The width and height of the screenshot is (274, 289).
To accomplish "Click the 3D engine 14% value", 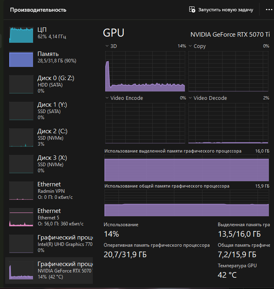I will pos(182,46).
